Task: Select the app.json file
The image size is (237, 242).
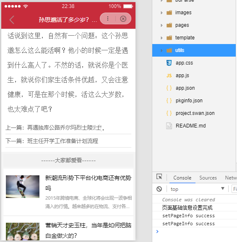Action: coord(185,88)
